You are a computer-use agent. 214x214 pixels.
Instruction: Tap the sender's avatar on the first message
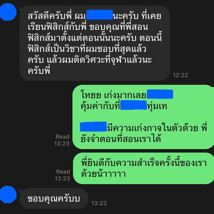click(x=8, y=12)
